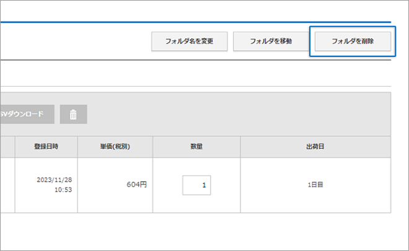Viewport: 409px width, 251px height.
Task: Select the 604円 unit price cell
Action: [x=136, y=184]
